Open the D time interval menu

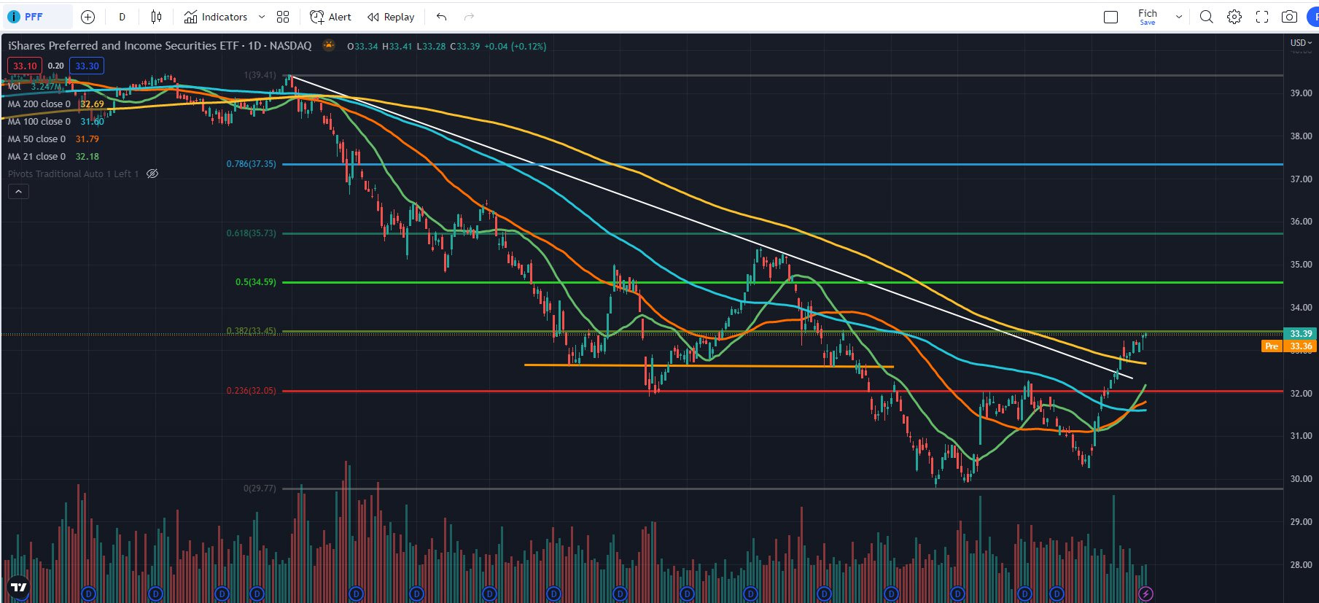coord(122,17)
